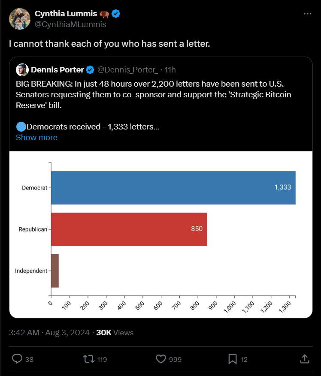321x376 pixels.
Task: Open the share tweet icon
Action: (304, 359)
